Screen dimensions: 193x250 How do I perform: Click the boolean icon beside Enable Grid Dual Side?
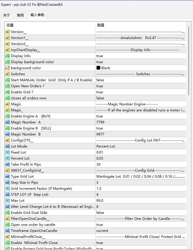coord(7,213)
